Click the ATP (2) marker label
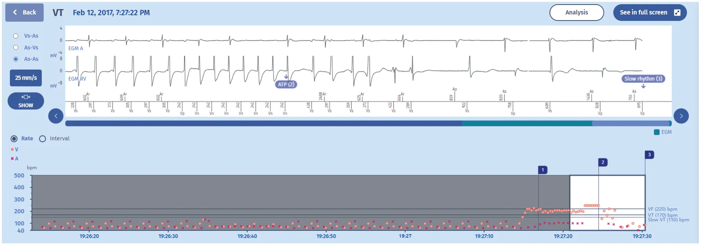The height and width of the screenshot is (246, 701). click(286, 84)
